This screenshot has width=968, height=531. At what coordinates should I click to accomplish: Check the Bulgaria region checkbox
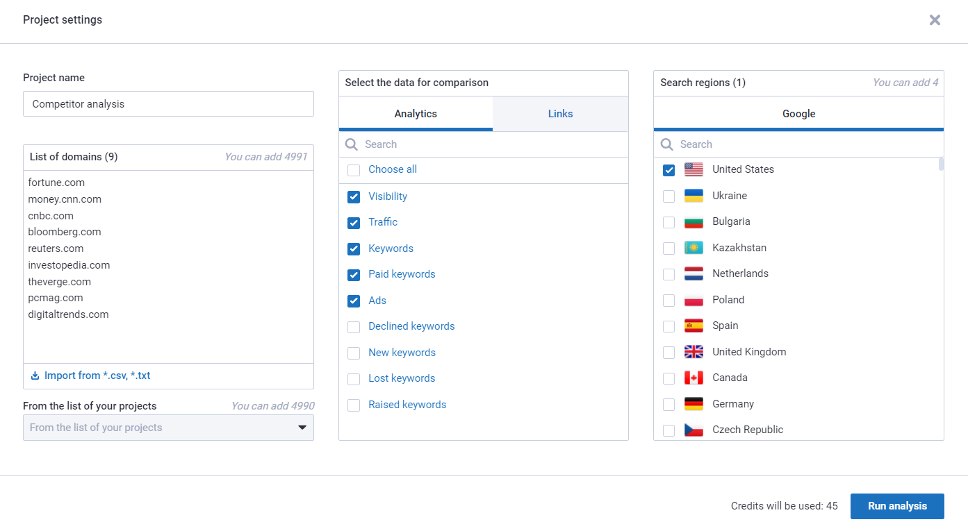(x=668, y=222)
